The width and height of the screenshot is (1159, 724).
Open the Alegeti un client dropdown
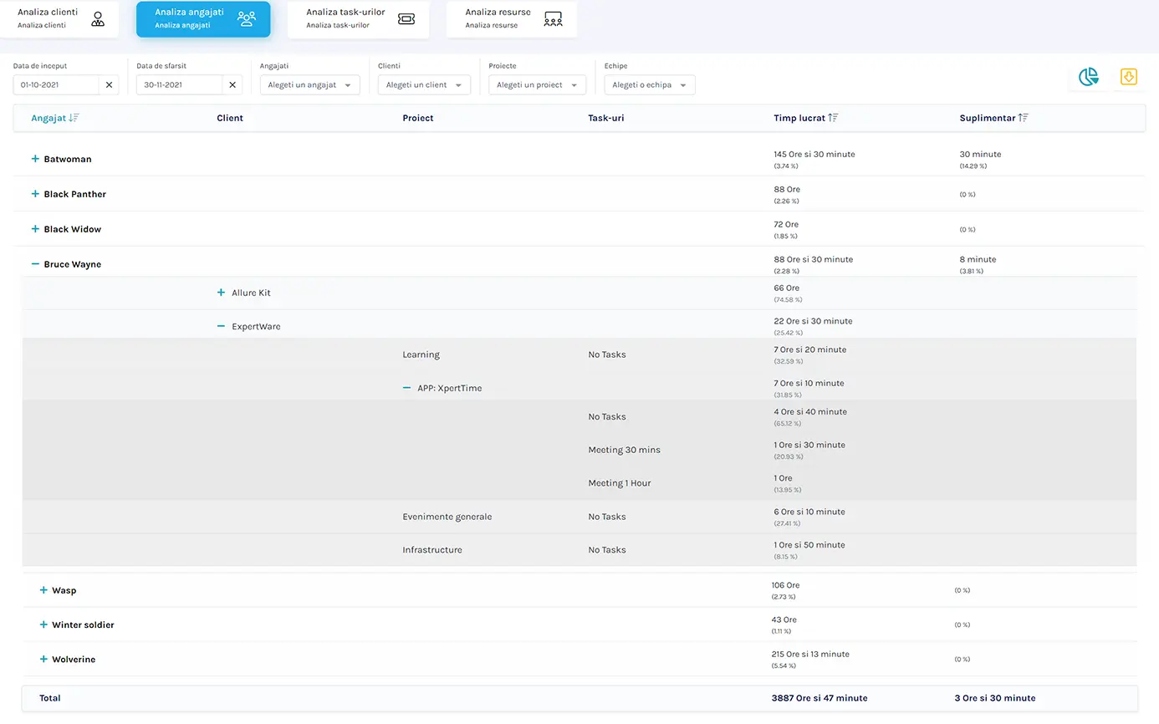coord(424,84)
